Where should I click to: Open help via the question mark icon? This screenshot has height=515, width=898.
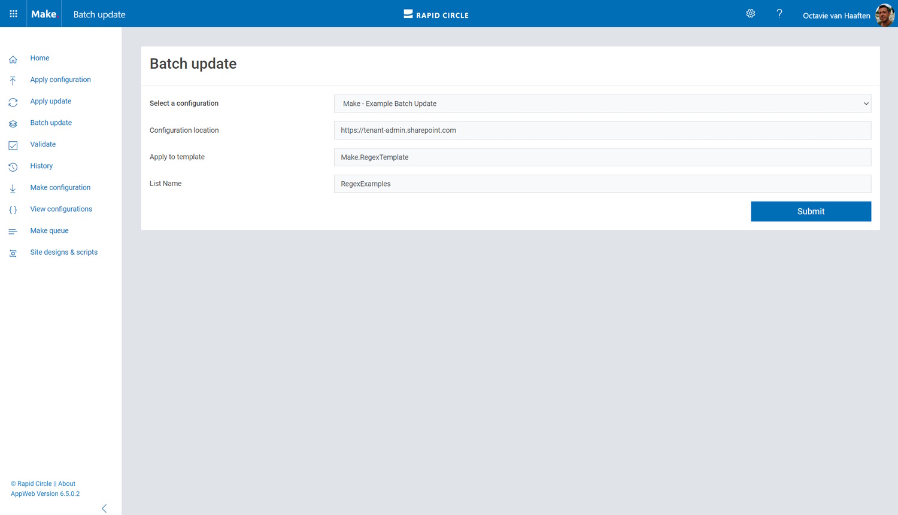coord(779,13)
